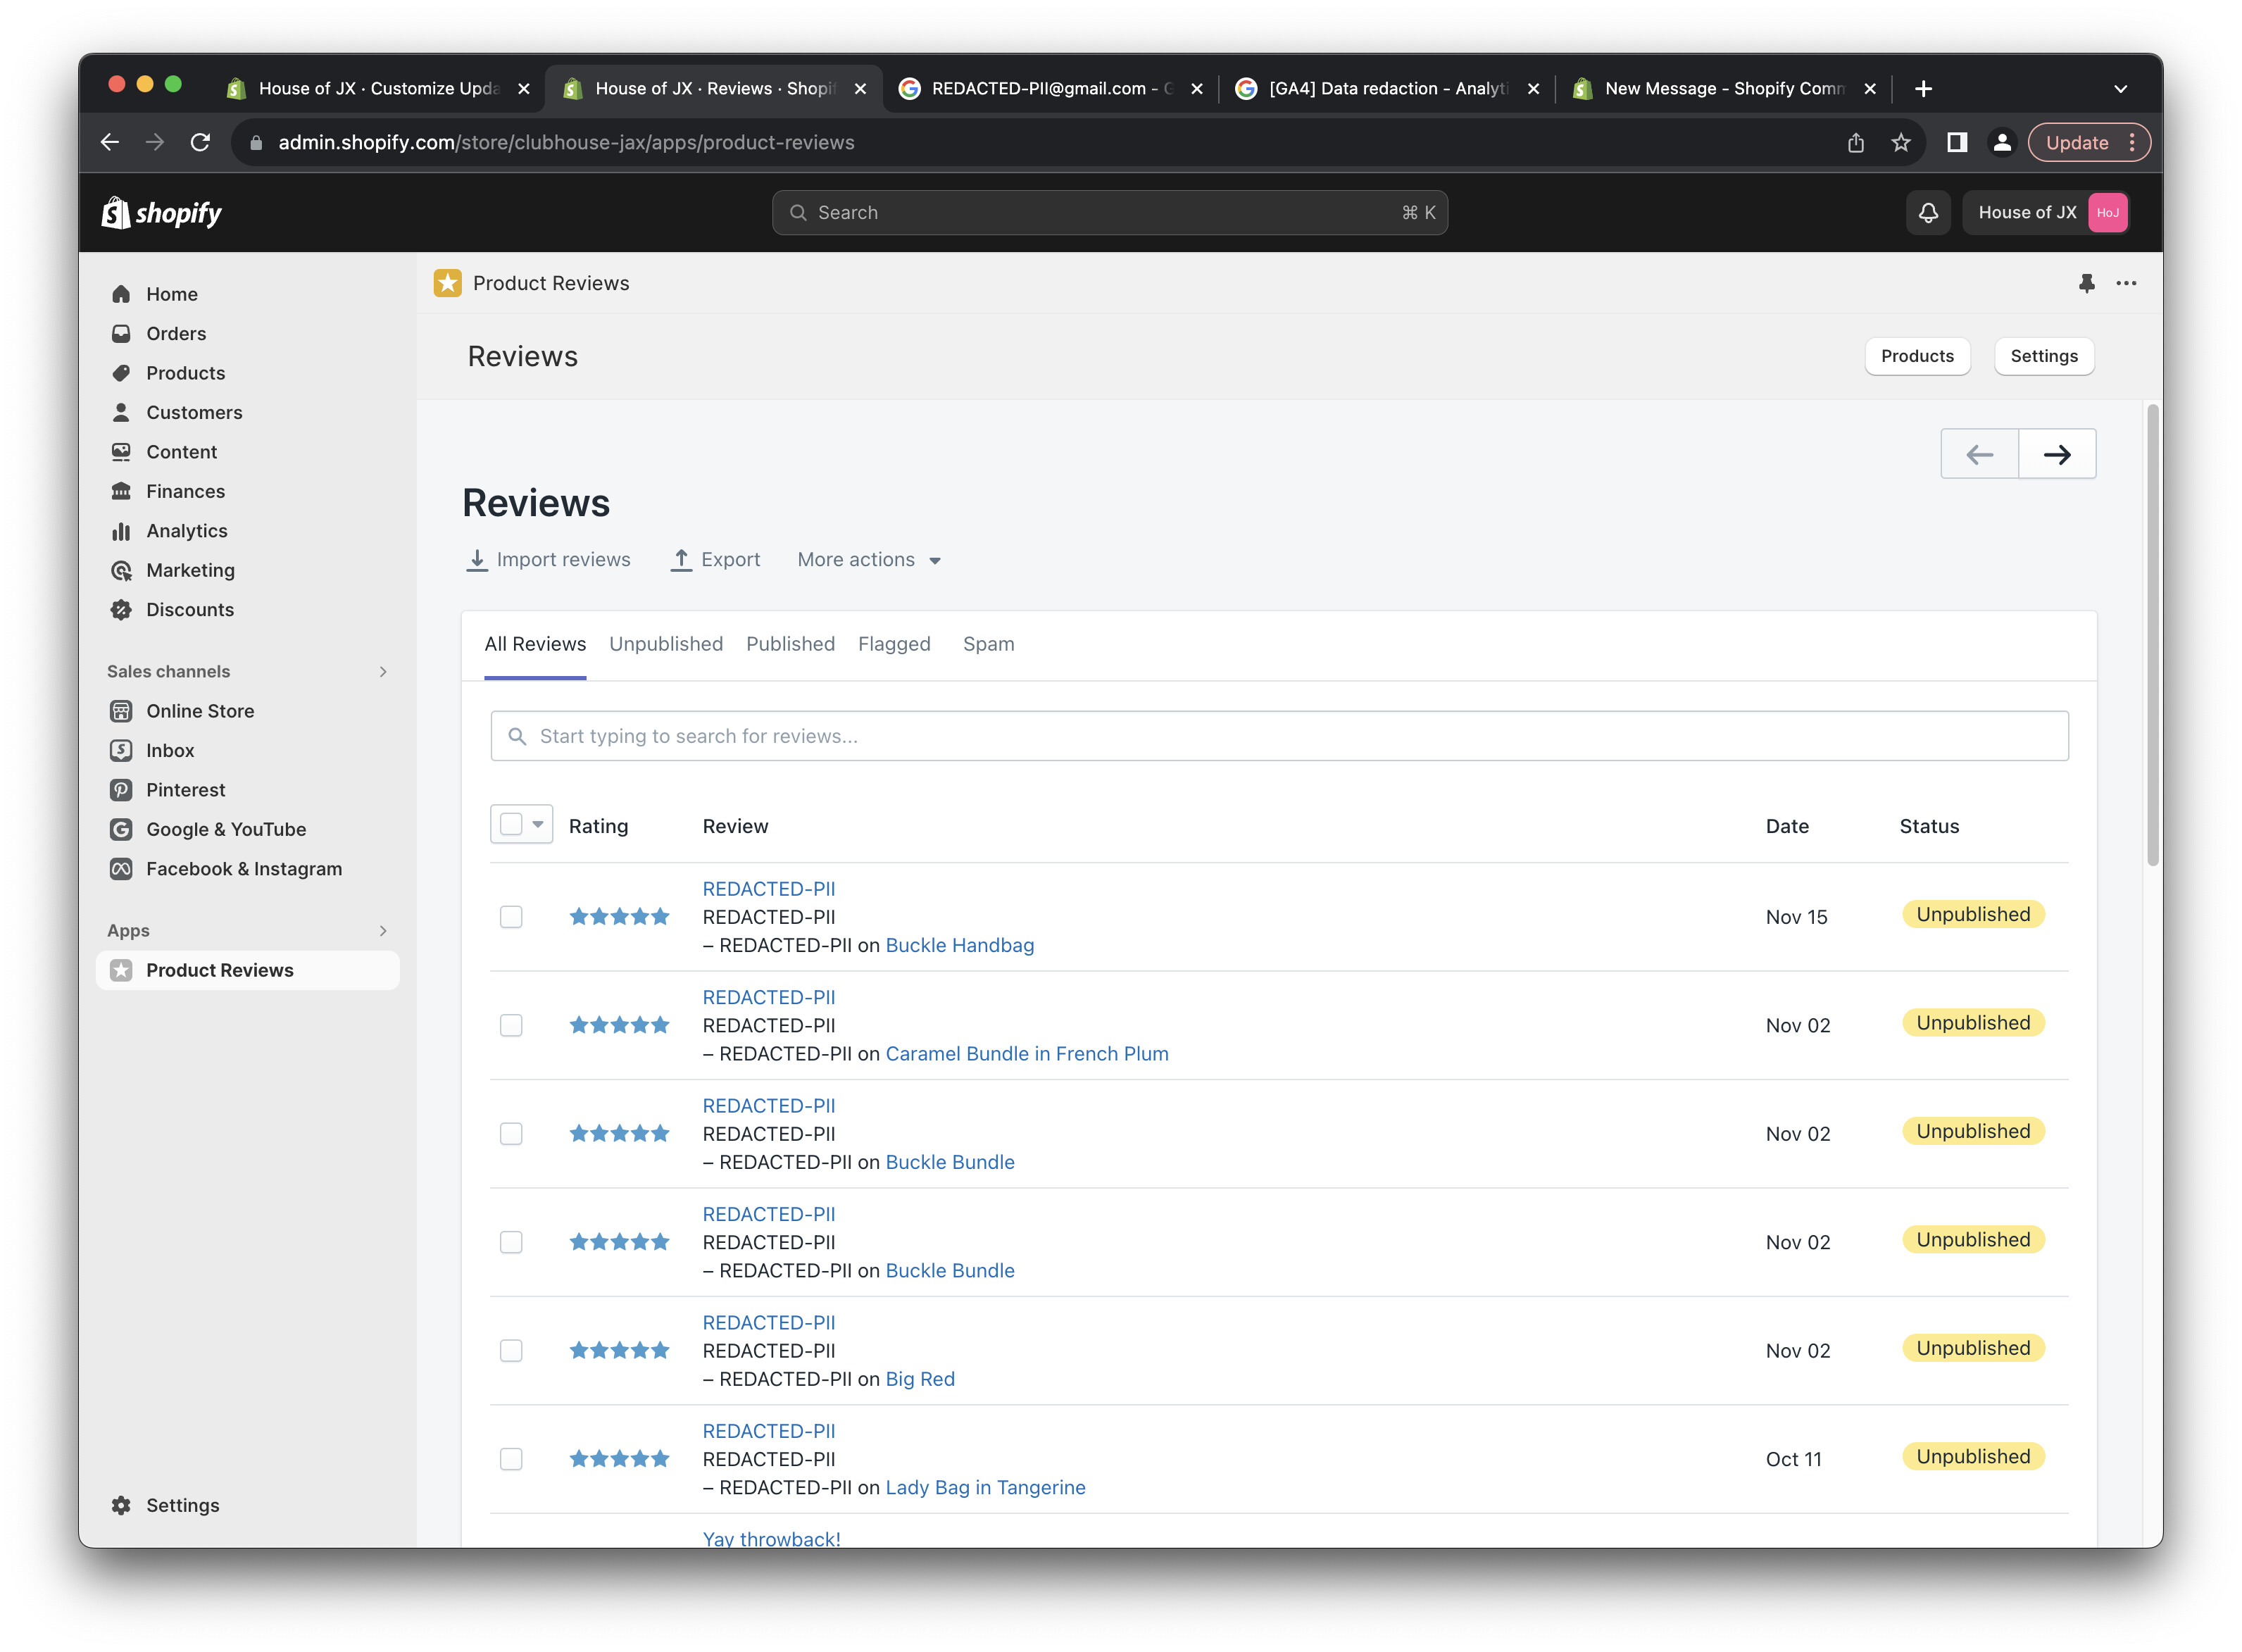This screenshot has height=1652, width=2242.
Task: Open the three-dot app options menu
Action: coord(2126,284)
